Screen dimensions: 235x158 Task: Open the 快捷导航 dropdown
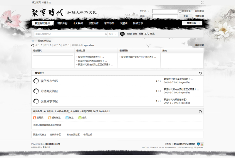coord(192,23)
